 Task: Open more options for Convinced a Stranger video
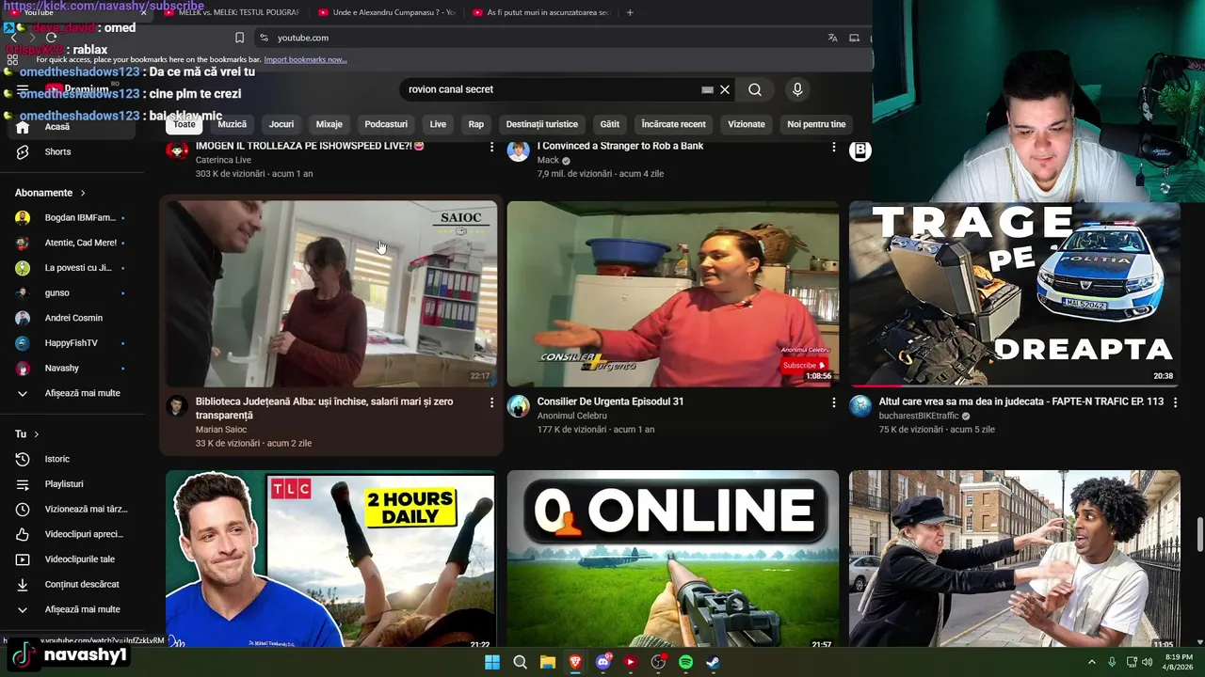tap(833, 147)
